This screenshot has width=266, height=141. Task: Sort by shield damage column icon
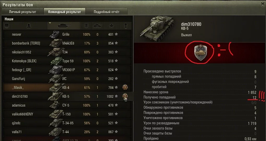coord(86,26)
